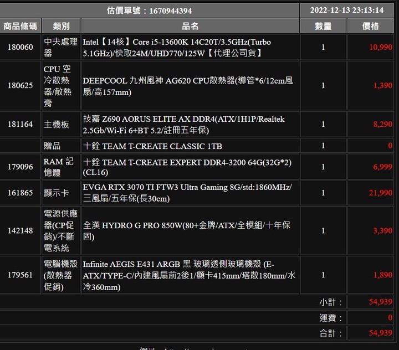This screenshot has width=399, height=350.
Task: Select product code 161865
Action: 20,193
